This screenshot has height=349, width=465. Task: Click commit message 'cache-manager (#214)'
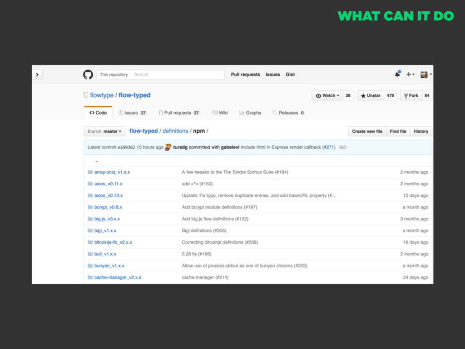click(205, 278)
